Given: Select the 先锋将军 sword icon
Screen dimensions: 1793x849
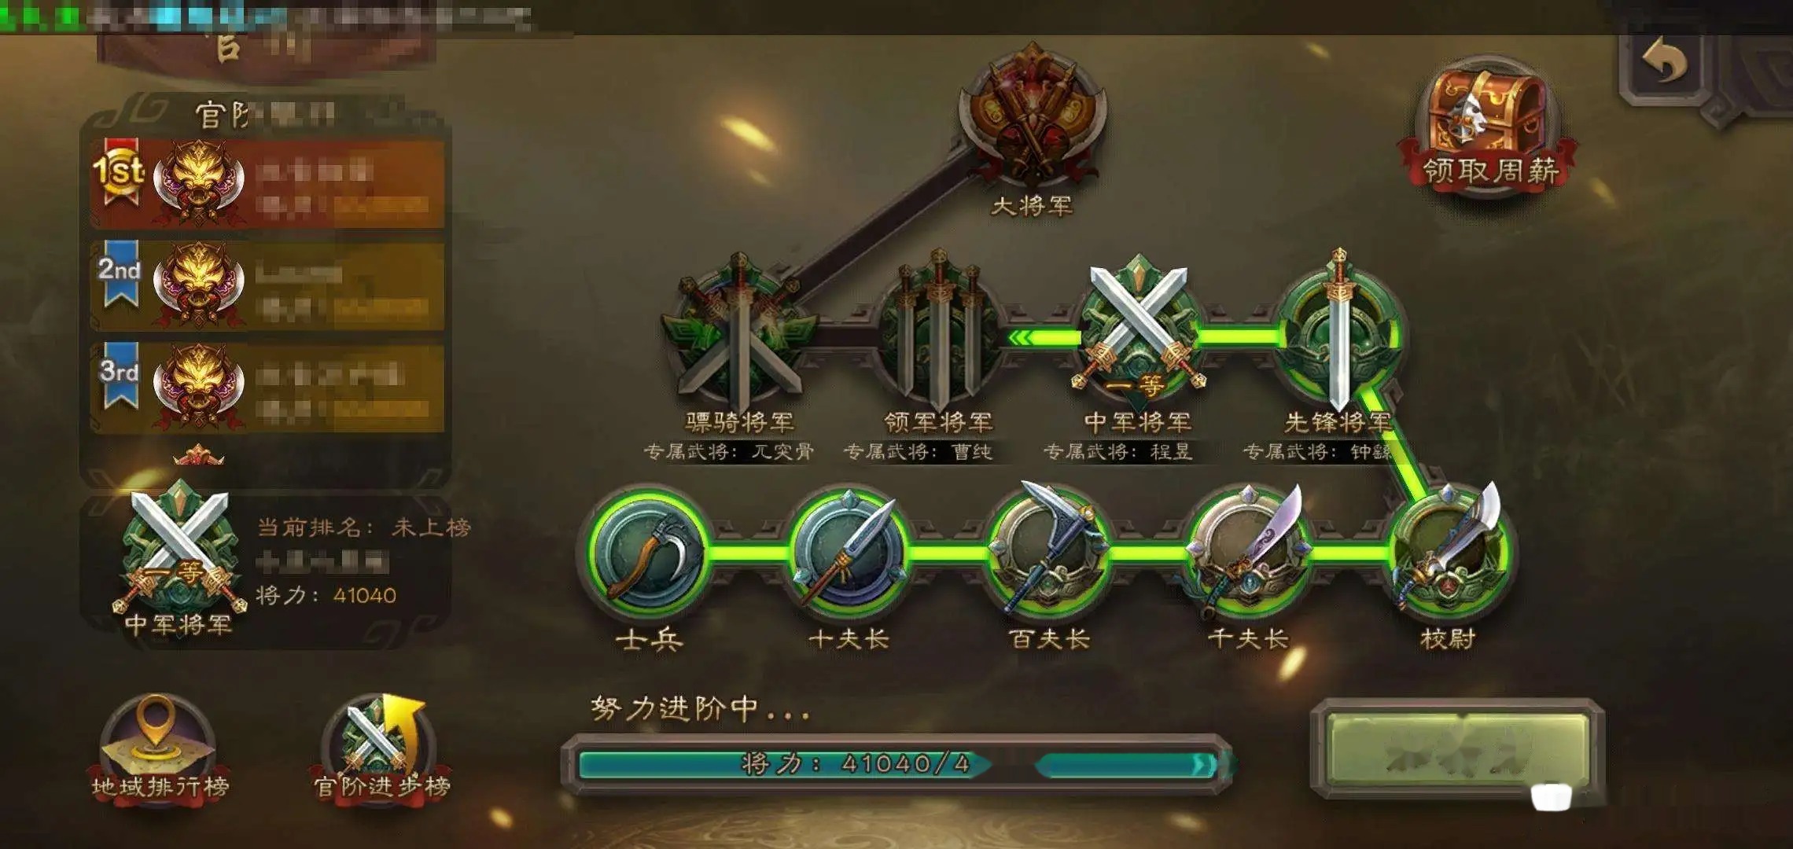Looking at the screenshot, I should [x=1339, y=334].
